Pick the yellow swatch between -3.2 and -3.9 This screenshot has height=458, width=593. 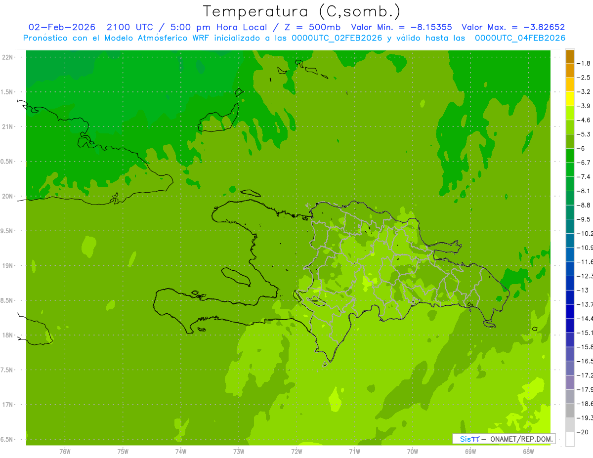click(570, 99)
